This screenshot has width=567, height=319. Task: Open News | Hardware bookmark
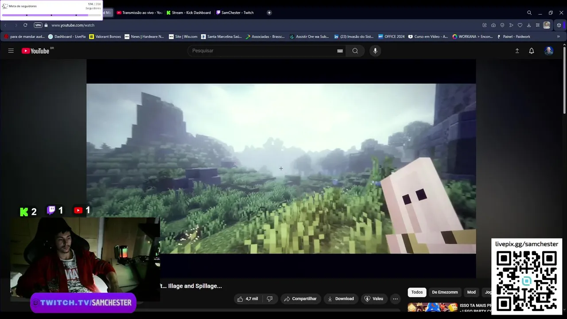point(144,37)
